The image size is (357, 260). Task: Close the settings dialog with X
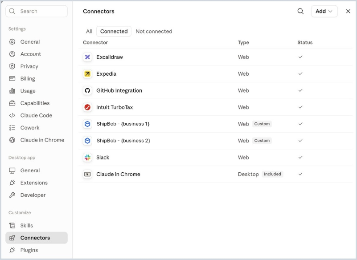pos(348,11)
